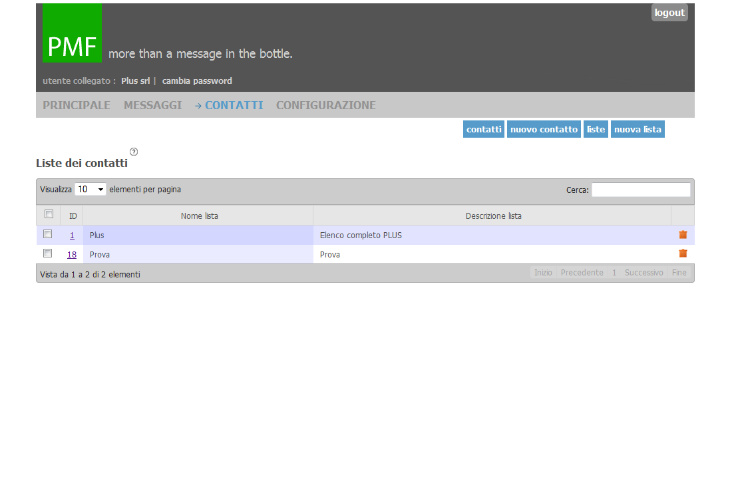Click the Precedente pagination button
This screenshot has height=479, width=732.
582,272
